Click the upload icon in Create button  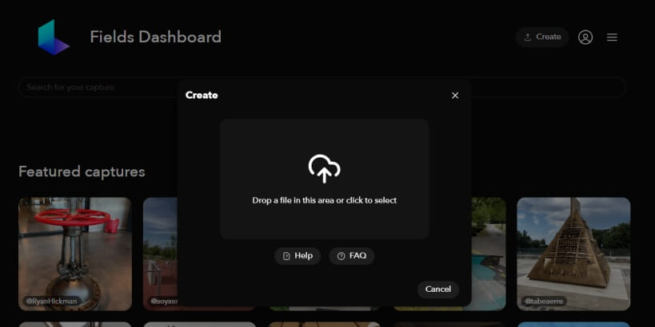(x=528, y=37)
